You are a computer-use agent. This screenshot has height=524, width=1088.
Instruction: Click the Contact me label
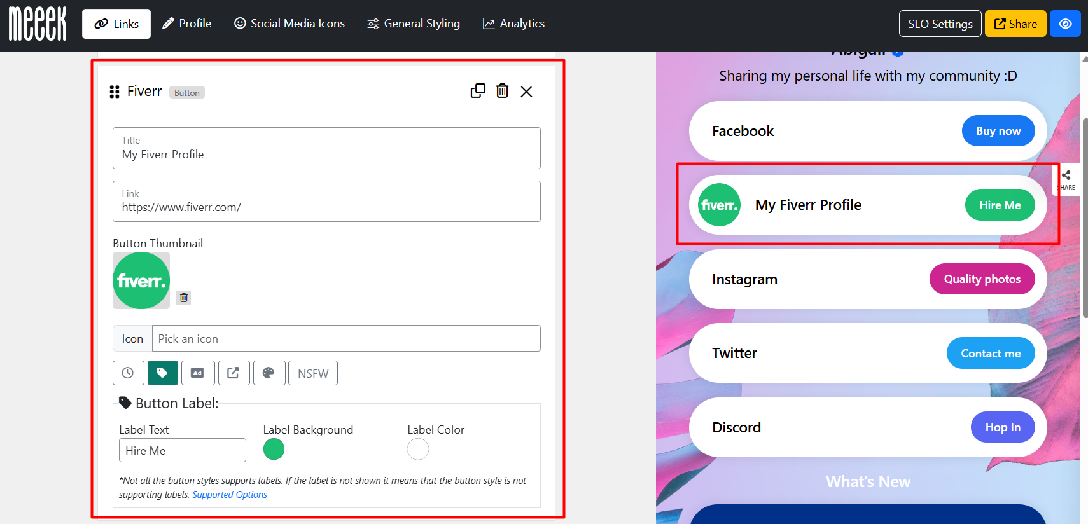click(x=991, y=353)
